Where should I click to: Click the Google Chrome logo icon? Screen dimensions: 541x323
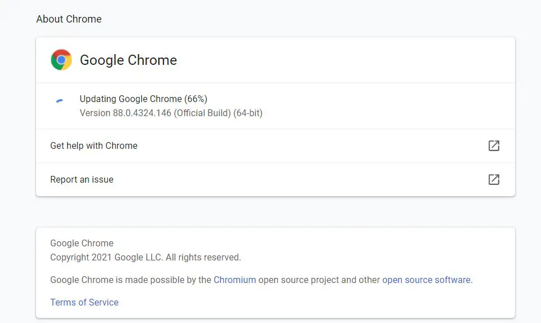[61, 60]
